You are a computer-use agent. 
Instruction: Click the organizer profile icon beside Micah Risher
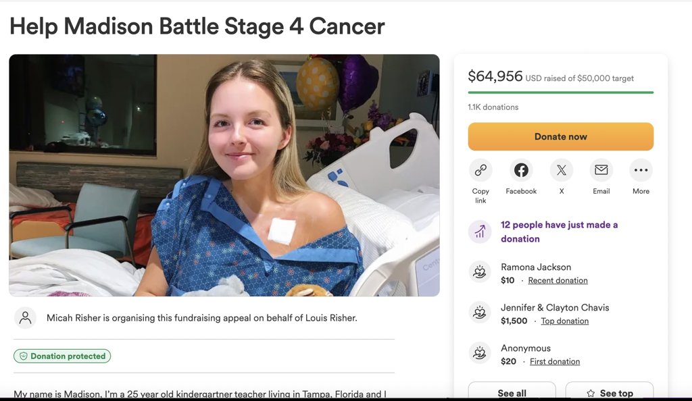[26, 317]
